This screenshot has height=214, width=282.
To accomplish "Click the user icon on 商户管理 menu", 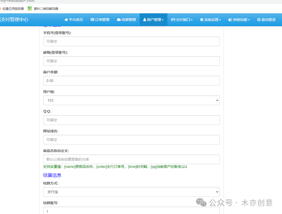I will 144,20.
